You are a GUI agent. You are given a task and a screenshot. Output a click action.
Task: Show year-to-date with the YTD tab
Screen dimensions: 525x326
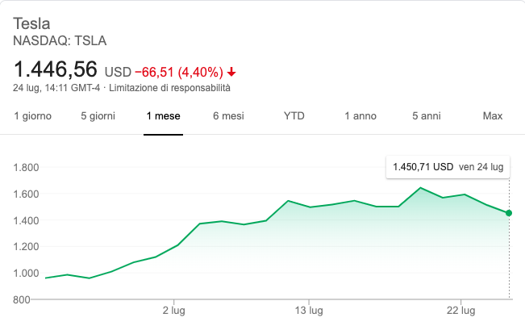[x=294, y=116]
